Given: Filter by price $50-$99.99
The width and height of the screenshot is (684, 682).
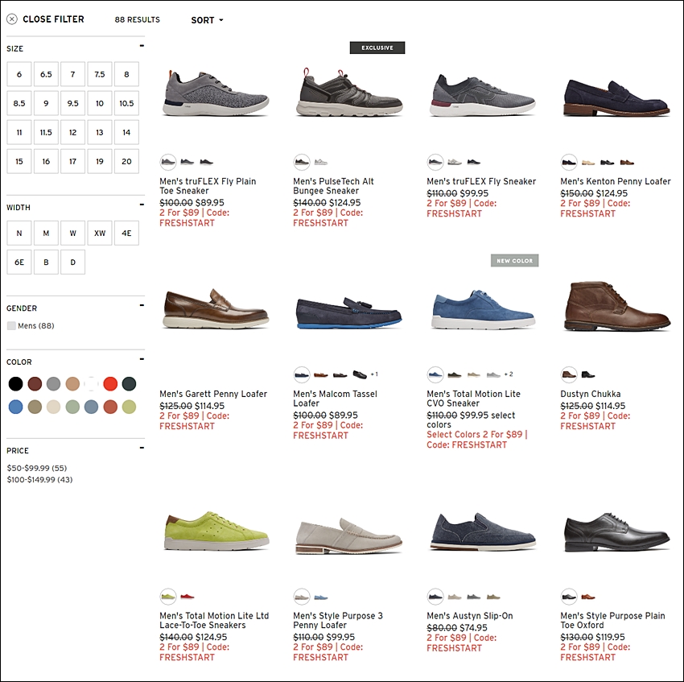Looking at the screenshot, I should 37,468.
